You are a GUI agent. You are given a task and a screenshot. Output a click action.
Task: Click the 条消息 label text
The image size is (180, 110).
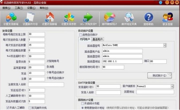[50, 67]
